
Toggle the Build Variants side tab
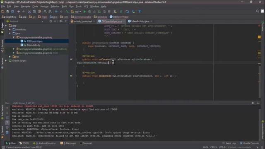(x=2, y=112)
